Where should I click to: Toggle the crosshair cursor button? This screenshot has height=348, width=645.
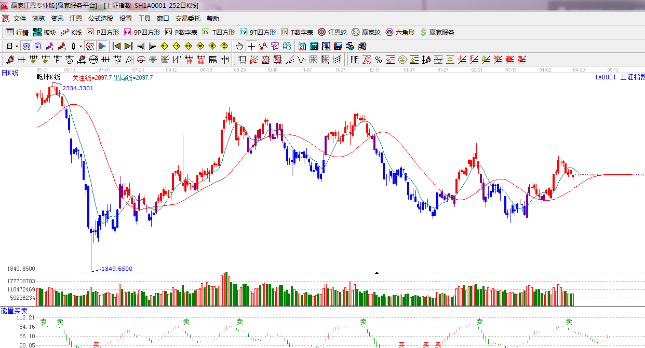(x=251, y=46)
